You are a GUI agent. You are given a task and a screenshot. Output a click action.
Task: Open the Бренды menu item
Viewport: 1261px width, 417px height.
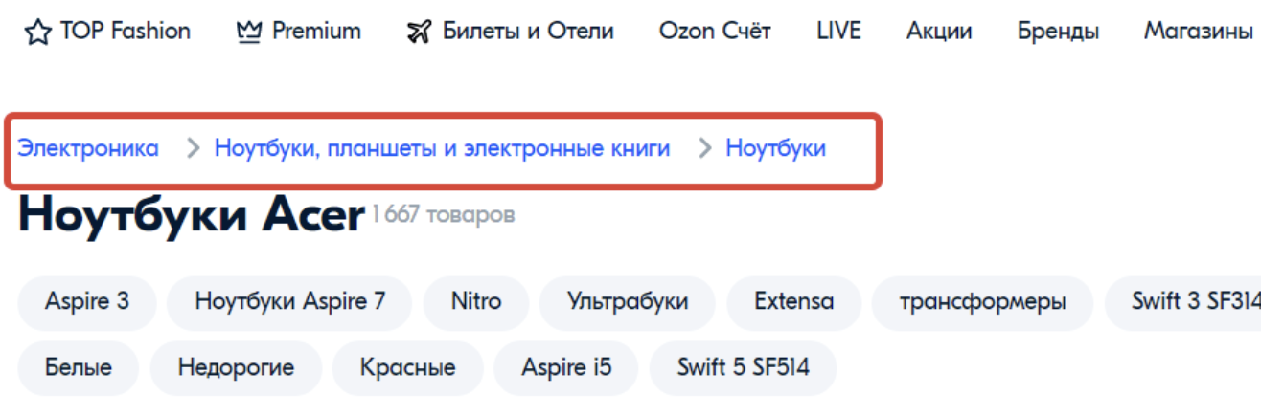tap(1058, 32)
